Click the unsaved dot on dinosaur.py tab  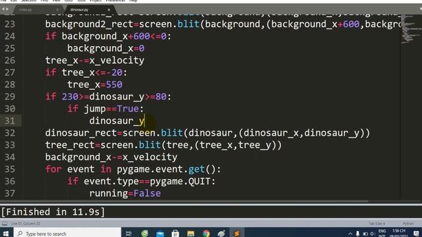point(109,10)
